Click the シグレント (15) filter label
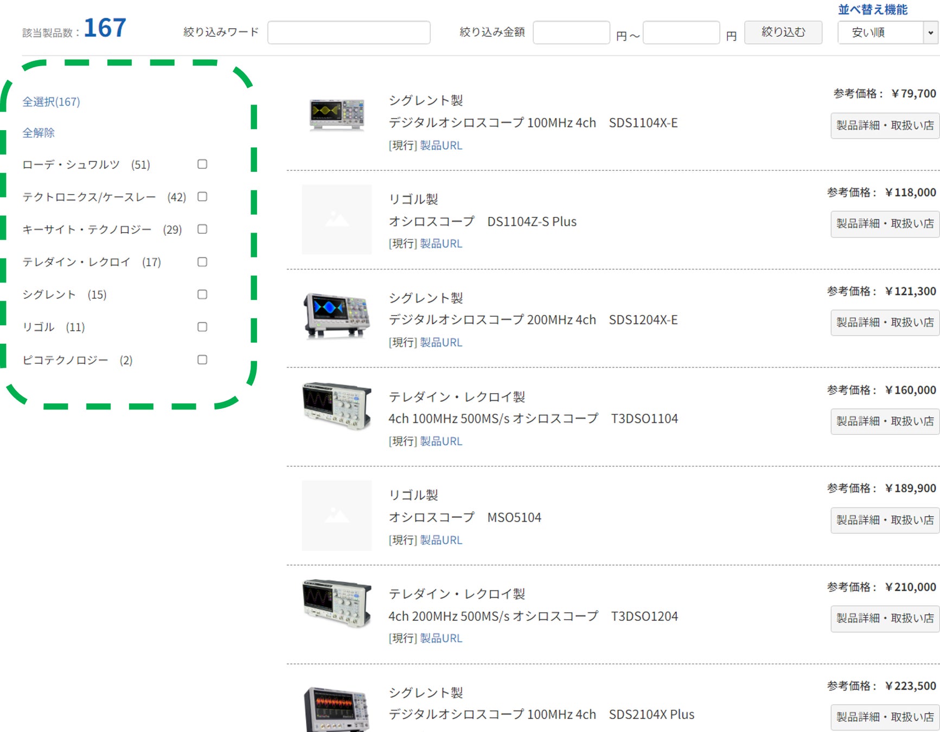940x732 pixels. tap(65, 294)
